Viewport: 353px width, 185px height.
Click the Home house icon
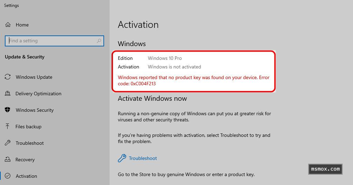coord(8,25)
